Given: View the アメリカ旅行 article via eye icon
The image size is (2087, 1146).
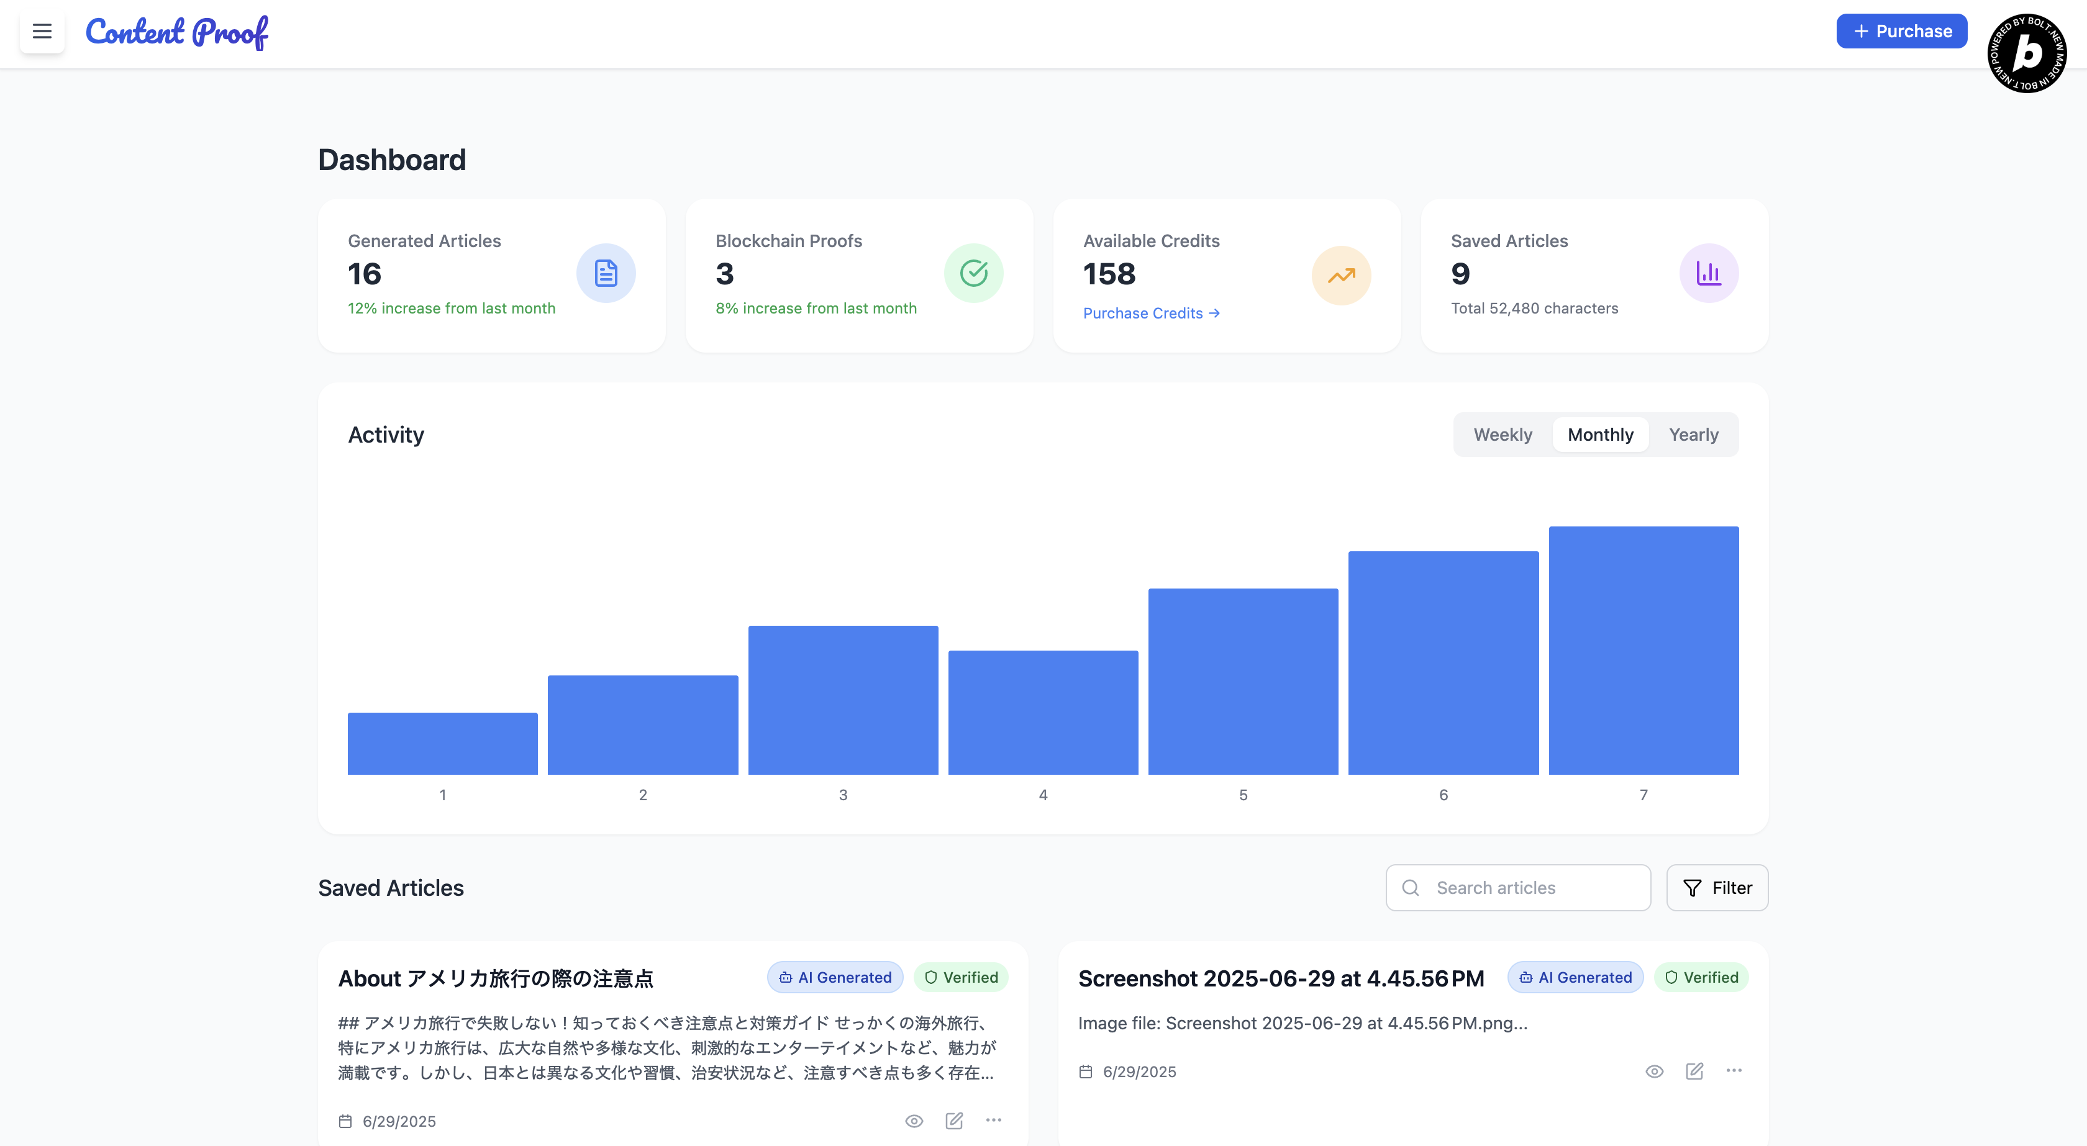Looking at the screenshot, I should 914,1121.
